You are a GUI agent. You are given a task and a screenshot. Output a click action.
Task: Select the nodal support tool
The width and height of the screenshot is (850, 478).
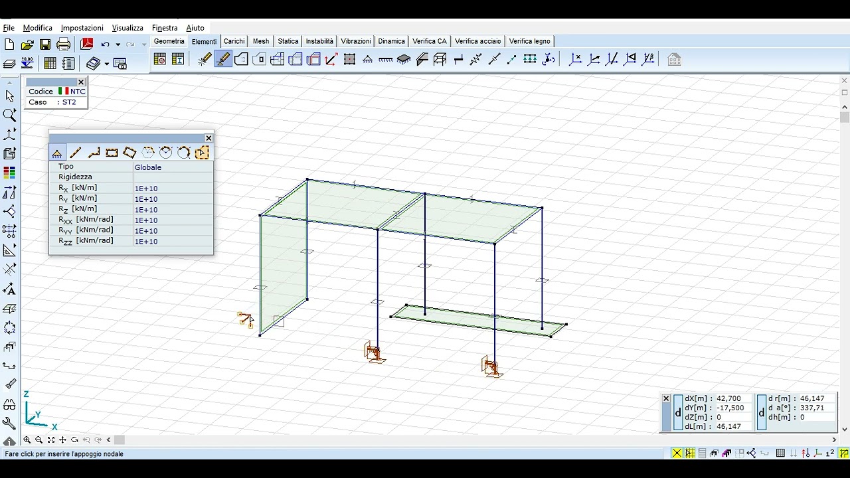(368, 60)
